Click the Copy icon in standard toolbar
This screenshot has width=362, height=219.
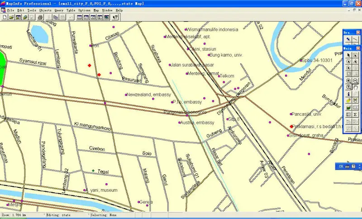(55, 17)
